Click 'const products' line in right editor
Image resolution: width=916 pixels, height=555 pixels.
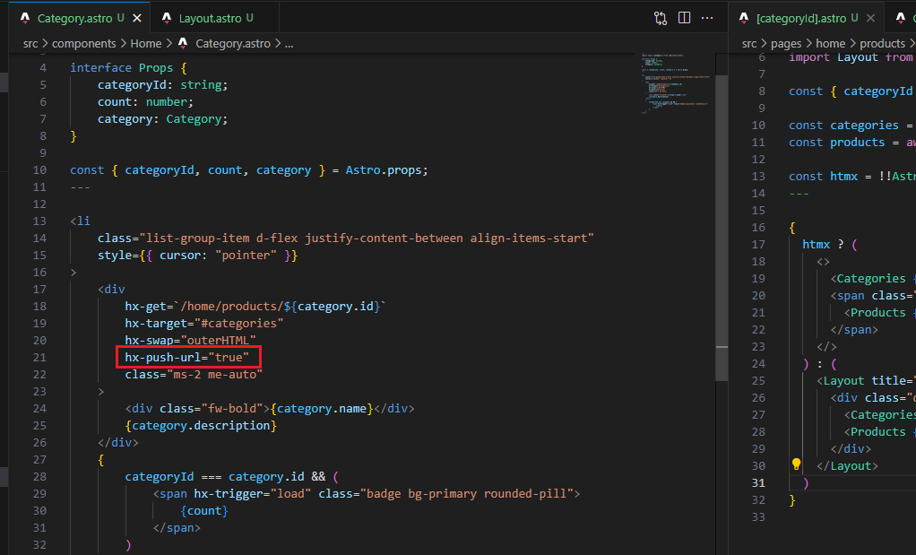pos(851,142)
